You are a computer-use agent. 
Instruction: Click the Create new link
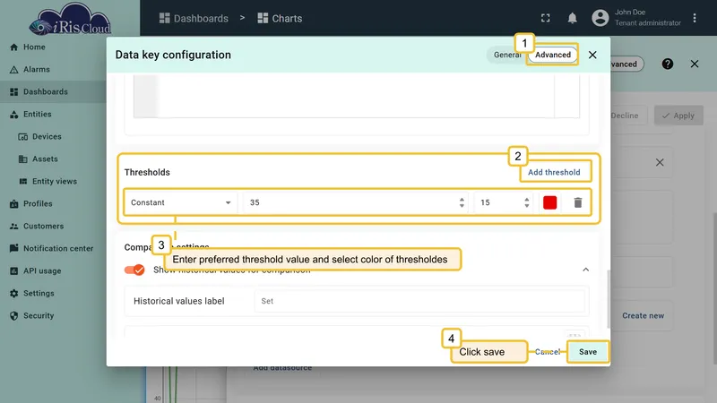coord(643,316)
